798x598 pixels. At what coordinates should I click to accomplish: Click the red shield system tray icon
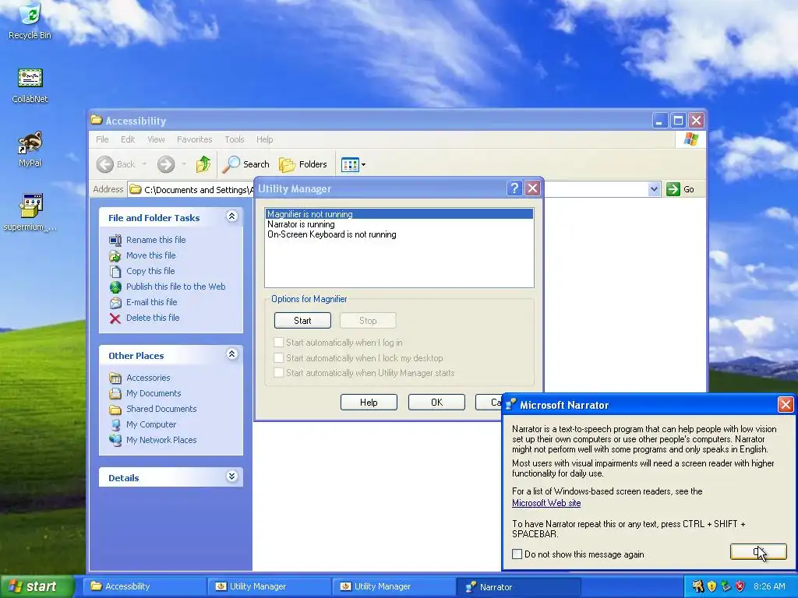740,586
